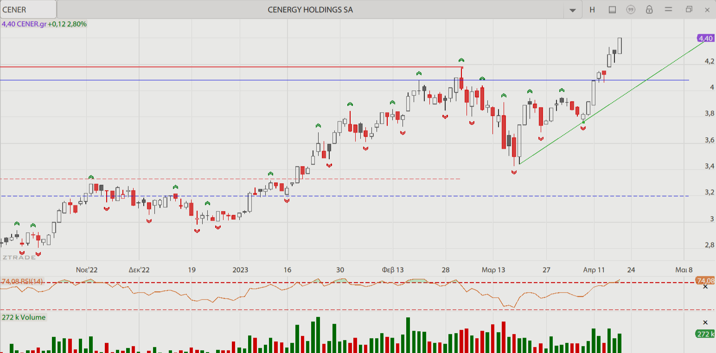Click the Απρ 11 date axis label

click(x=594, y=270)
